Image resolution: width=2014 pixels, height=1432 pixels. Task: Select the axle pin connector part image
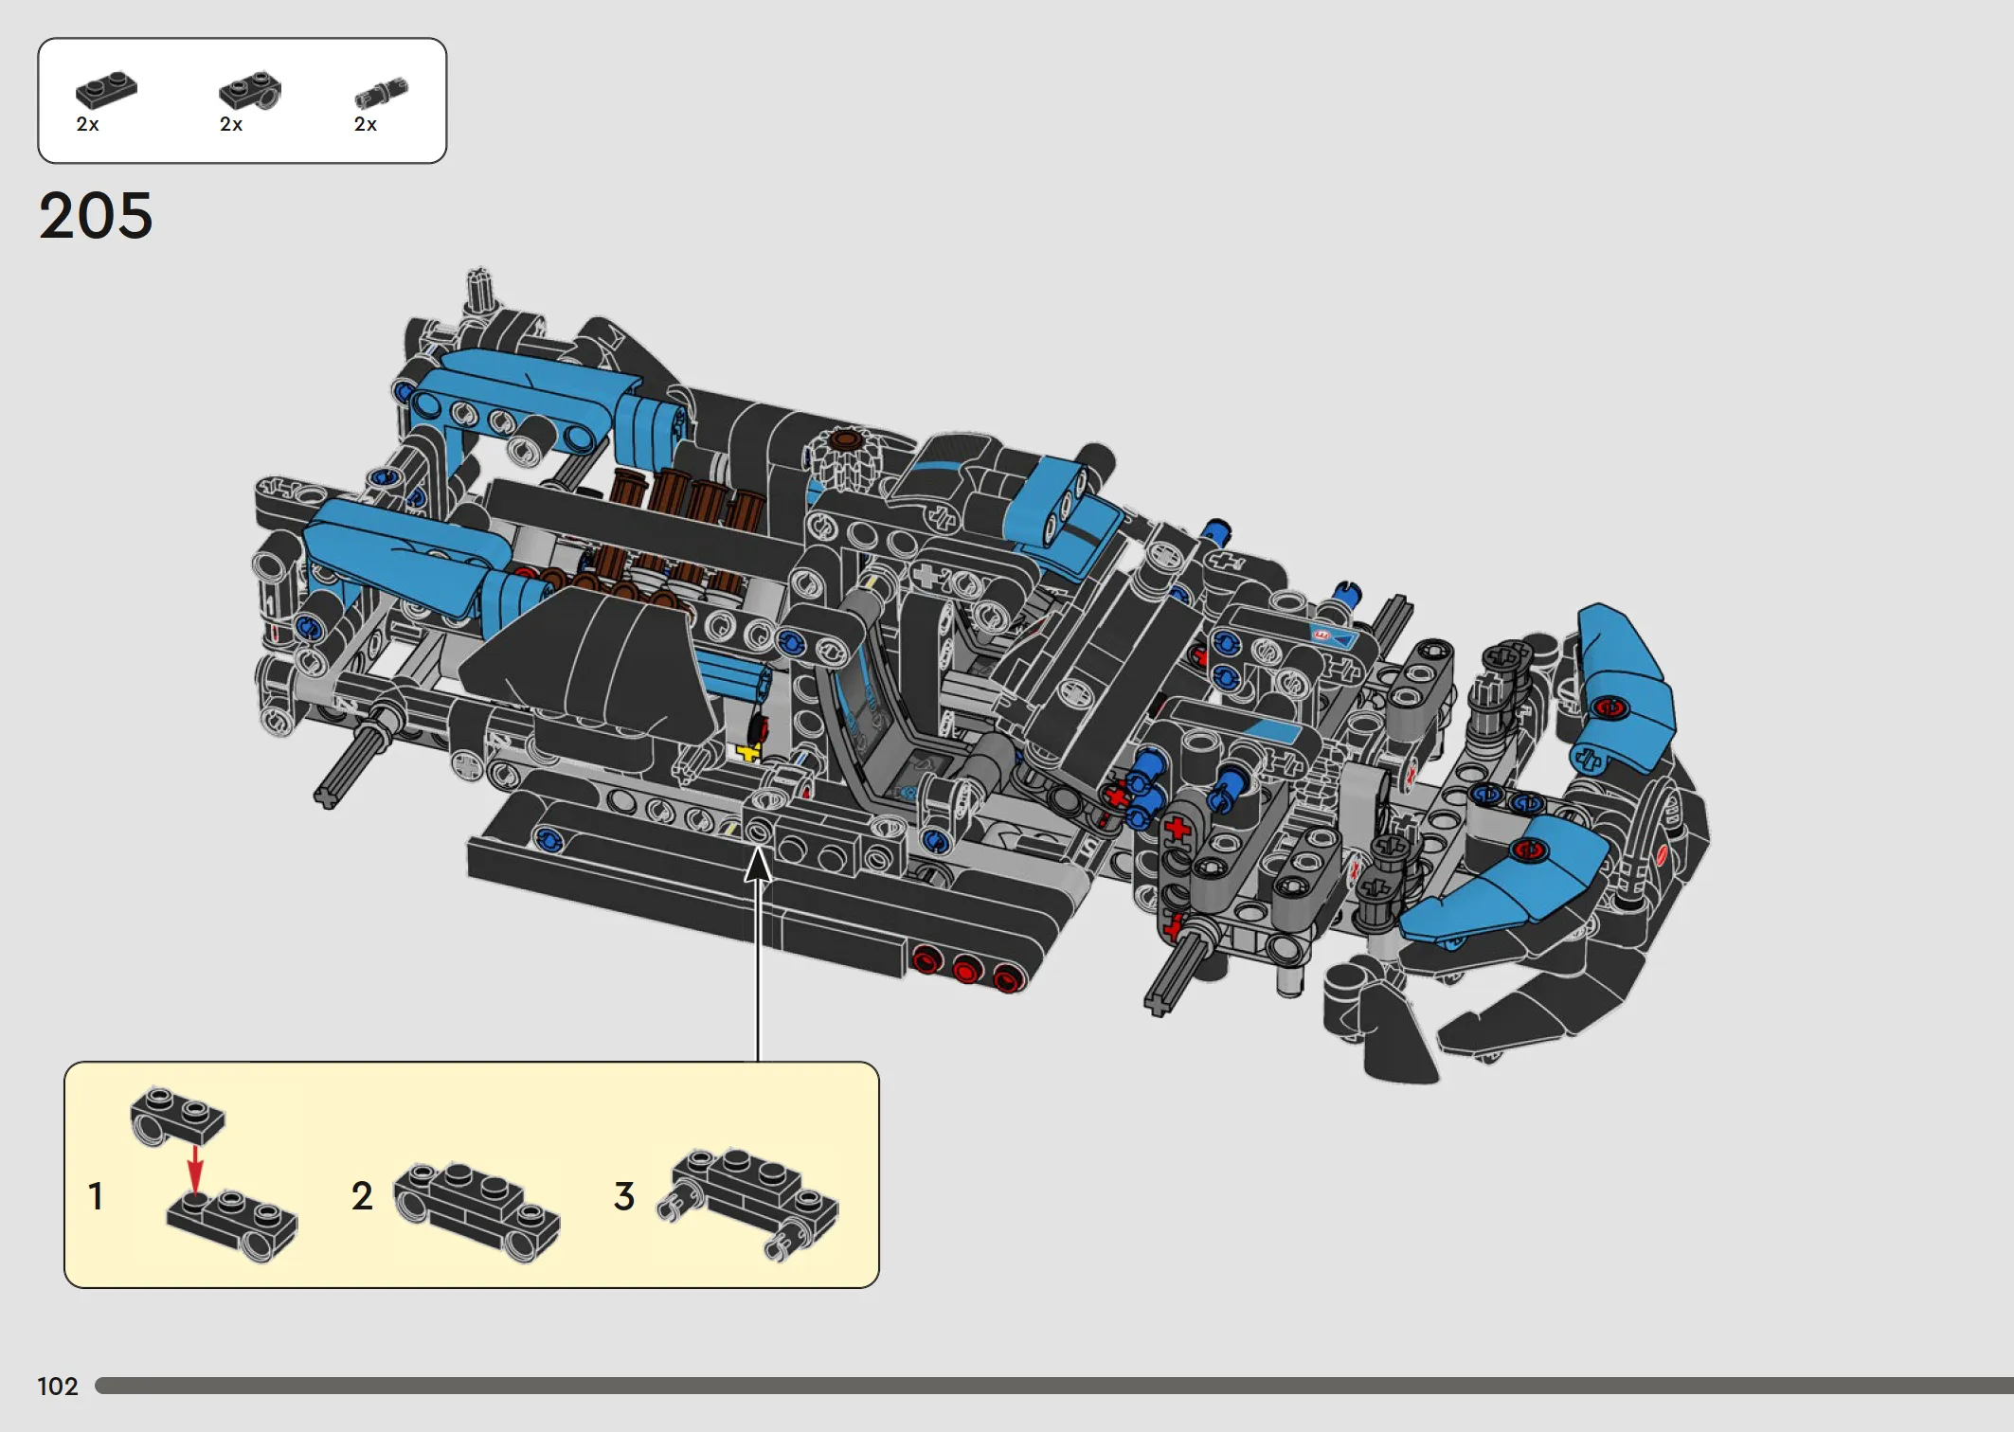[x=381, y=93]
